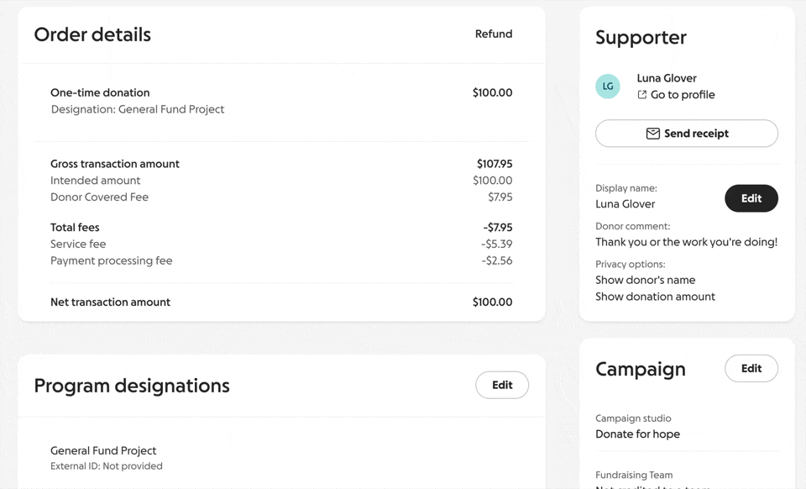
Task: Open Go to profile link
Action: 683,95
